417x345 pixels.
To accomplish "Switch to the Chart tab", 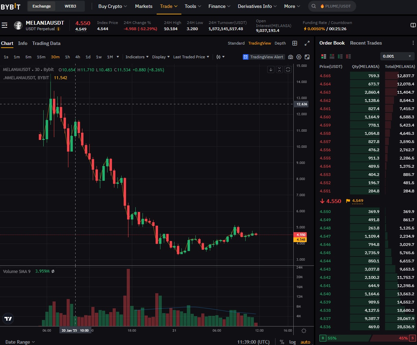I will (7, 43).
